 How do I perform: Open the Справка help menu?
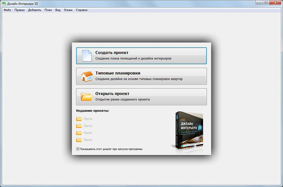pyautogui.click(x=82, y=10)
